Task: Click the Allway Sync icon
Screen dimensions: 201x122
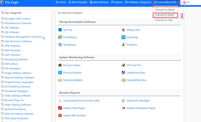Action: [x=123, y=30]
